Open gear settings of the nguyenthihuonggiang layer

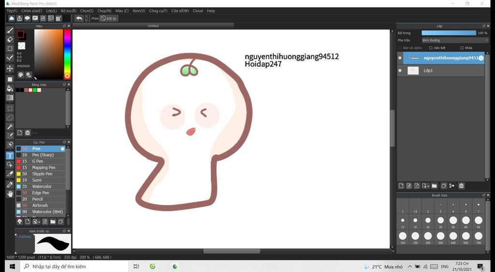pos(481,58)
